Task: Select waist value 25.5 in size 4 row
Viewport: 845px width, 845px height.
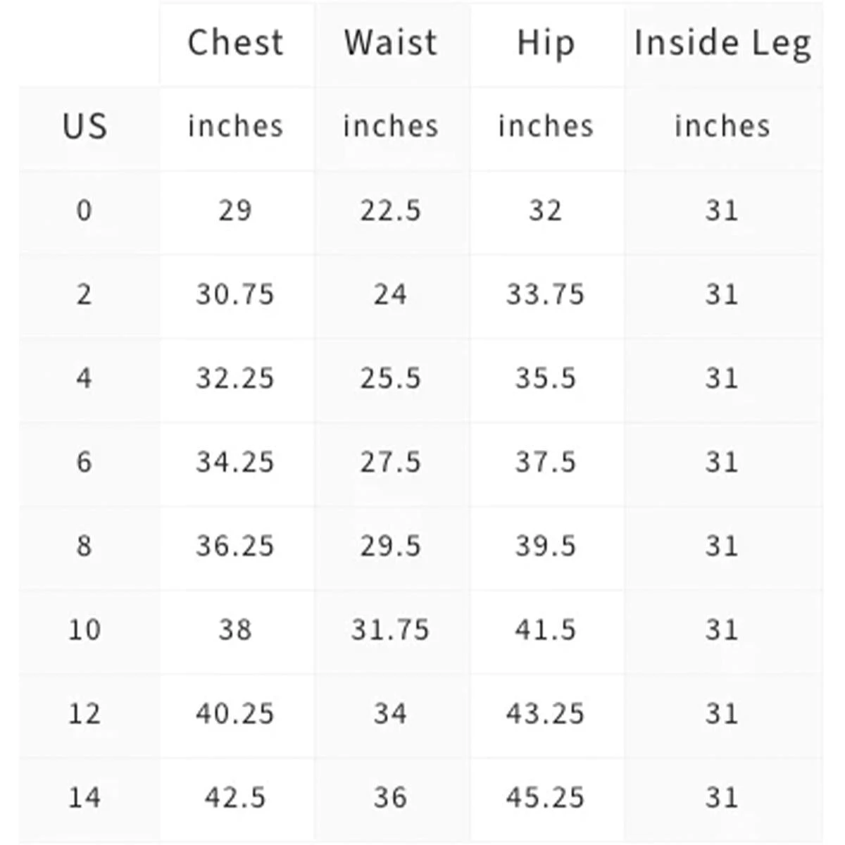Action: [x=391, y=378]
